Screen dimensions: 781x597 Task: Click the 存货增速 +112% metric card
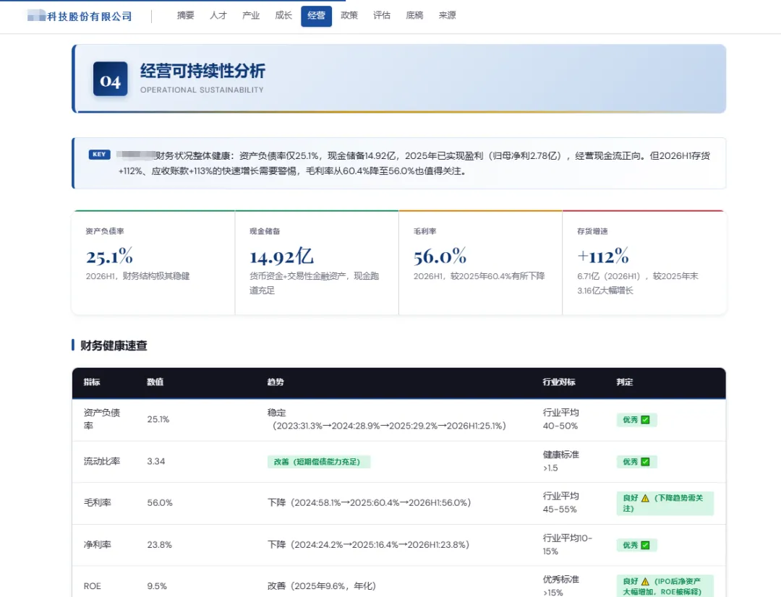(644, 262)
